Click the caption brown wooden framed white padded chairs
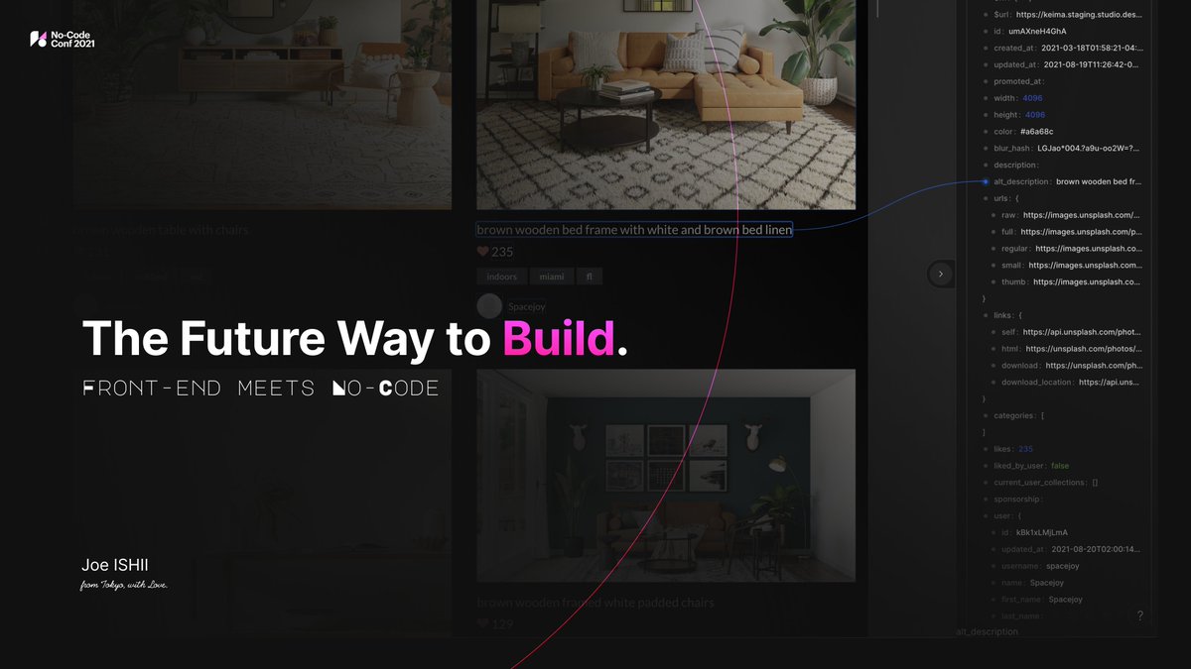1191x669 pixels. (595, 603)
